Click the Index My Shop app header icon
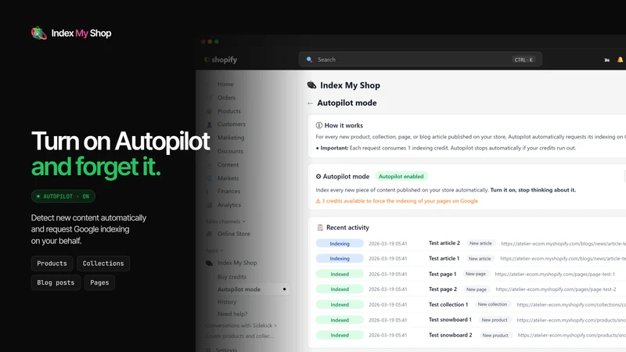The image size is (626, 352). point(311,85)
